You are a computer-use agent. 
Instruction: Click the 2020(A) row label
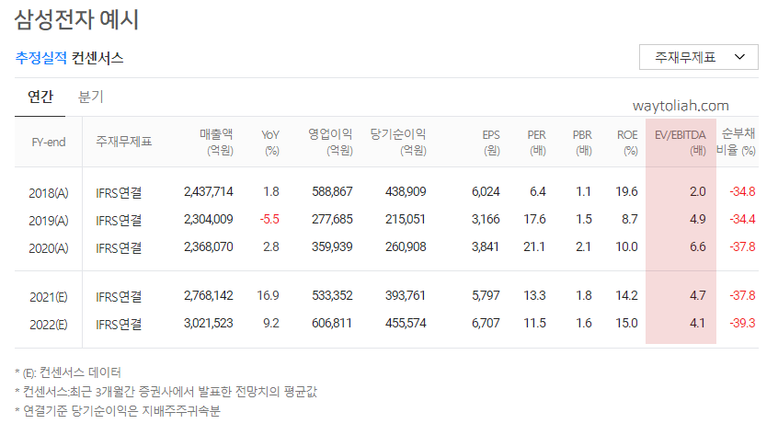tap(49, 248)
